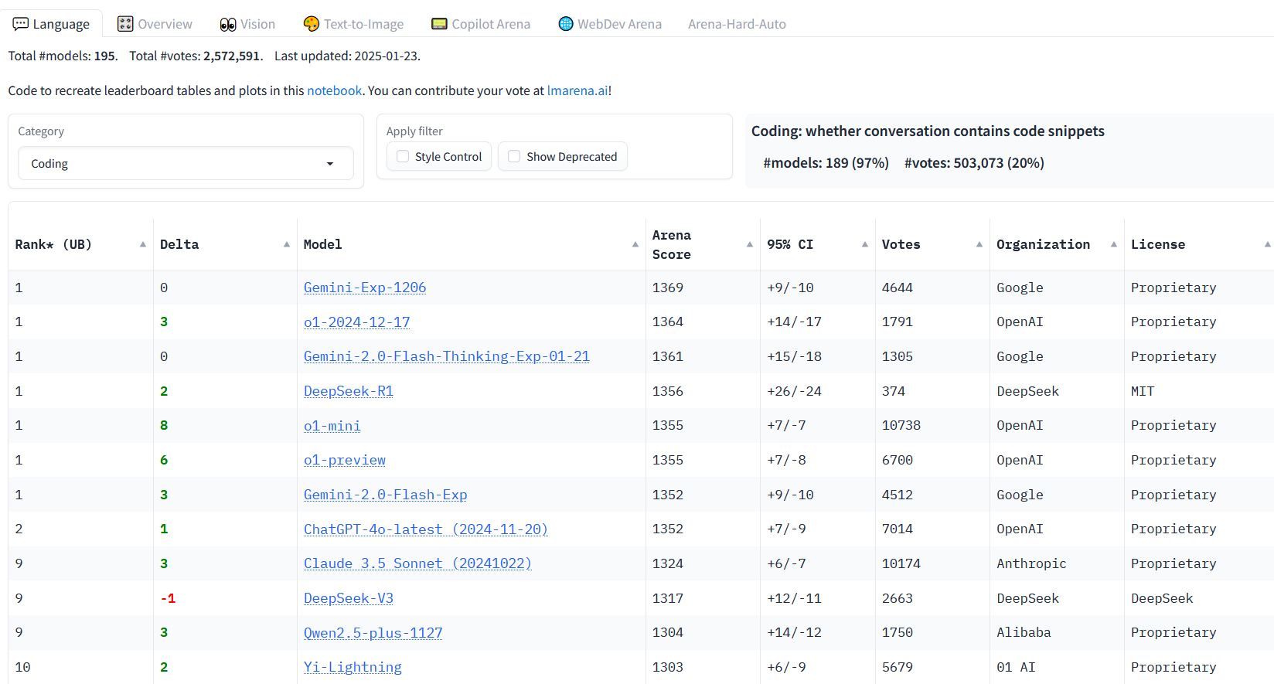Visit the lmarena.ai link
This screenshot has width=1274, height=684.
point(577,90)
